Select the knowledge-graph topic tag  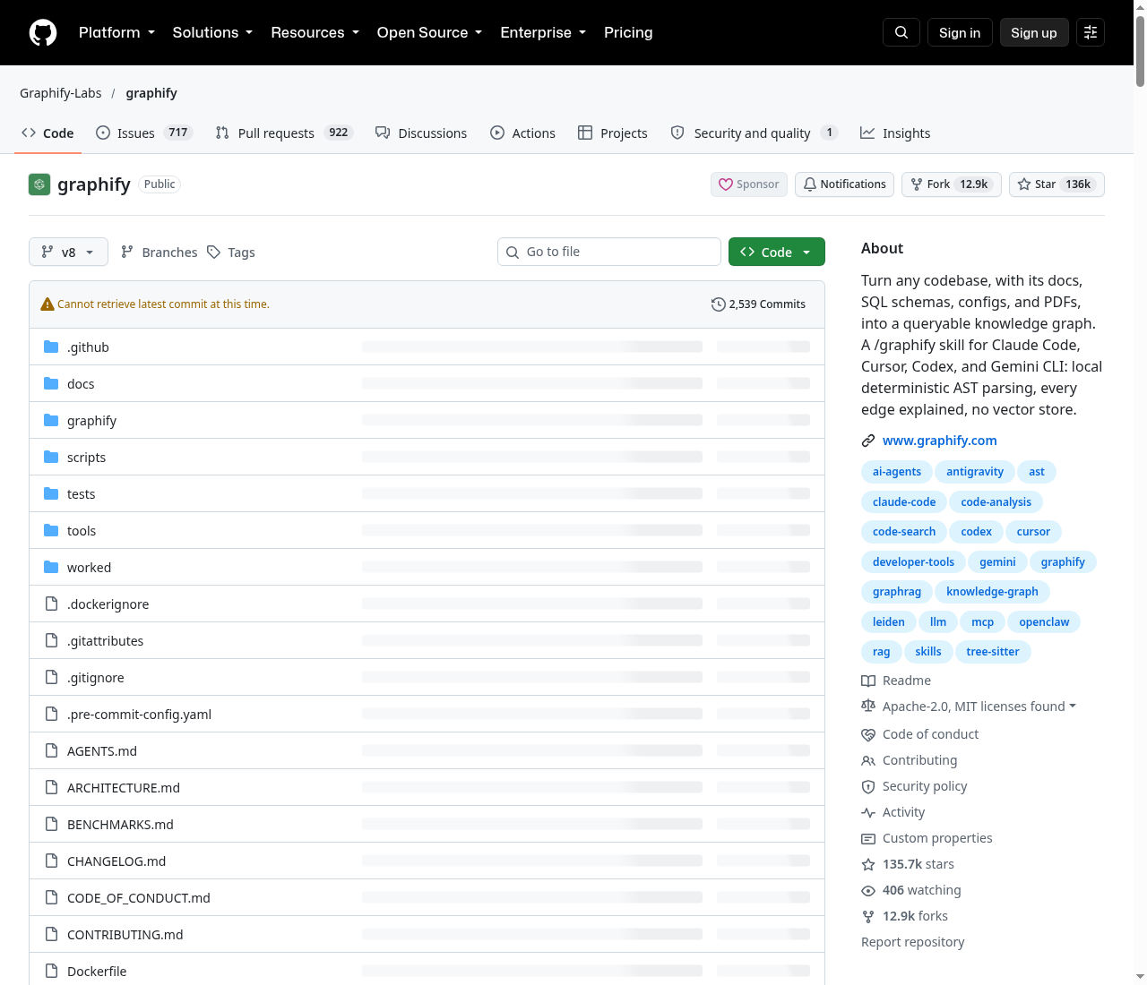(992, 592)
